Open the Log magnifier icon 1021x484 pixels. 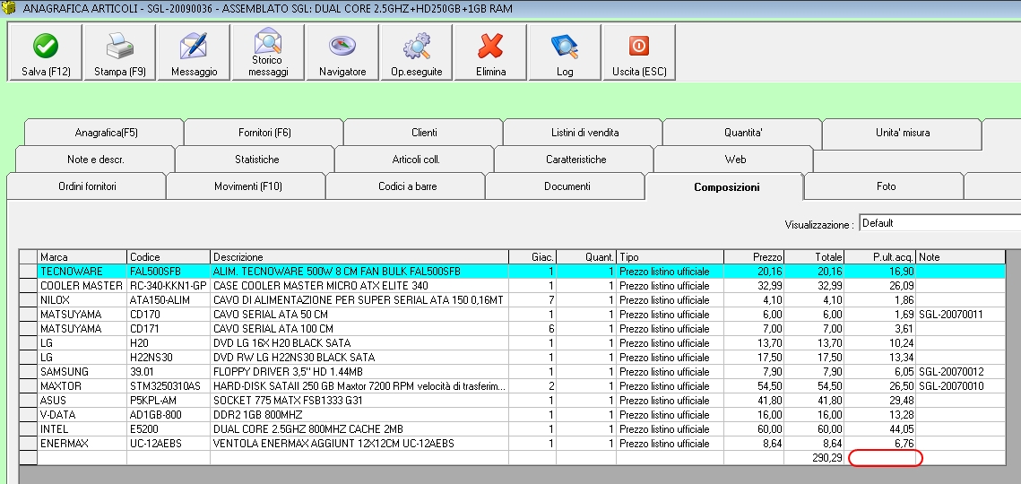pos(565,47)
